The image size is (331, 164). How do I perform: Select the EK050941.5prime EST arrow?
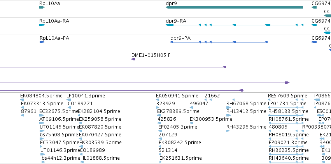pos(158,100)
